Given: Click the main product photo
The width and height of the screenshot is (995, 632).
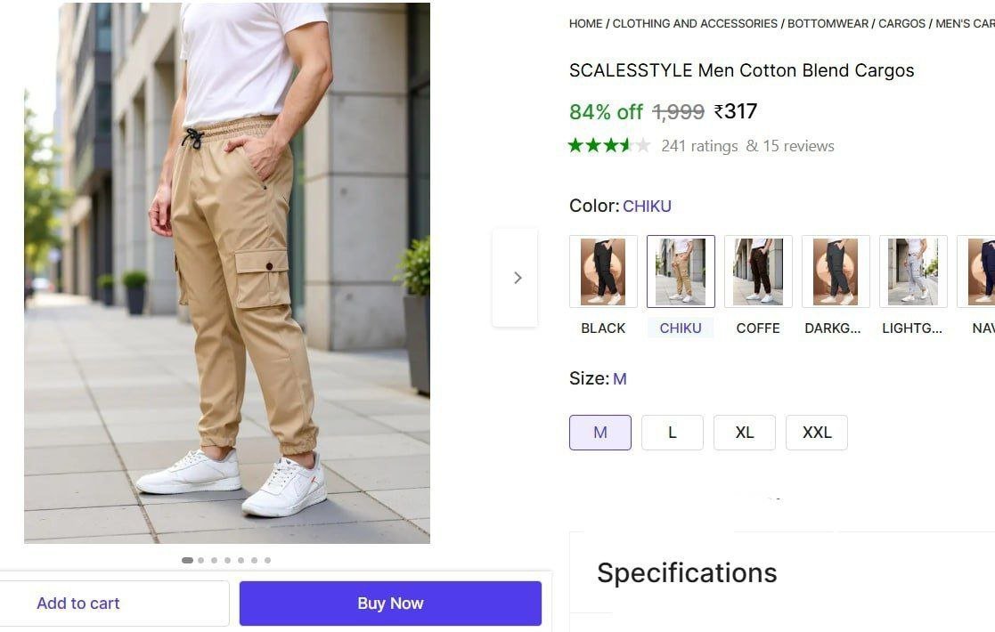Looking at the screenshot, I should pos(227,272).
